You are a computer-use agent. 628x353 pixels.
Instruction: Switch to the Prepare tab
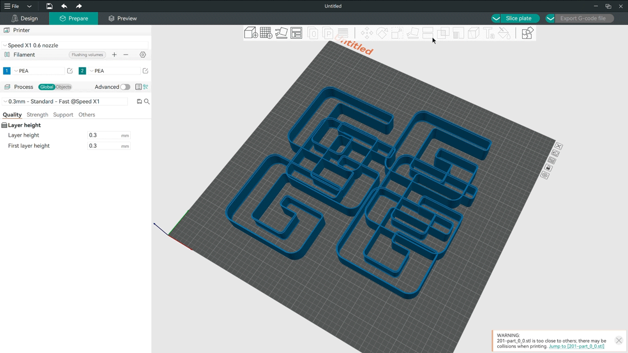(x=74, y=18)
